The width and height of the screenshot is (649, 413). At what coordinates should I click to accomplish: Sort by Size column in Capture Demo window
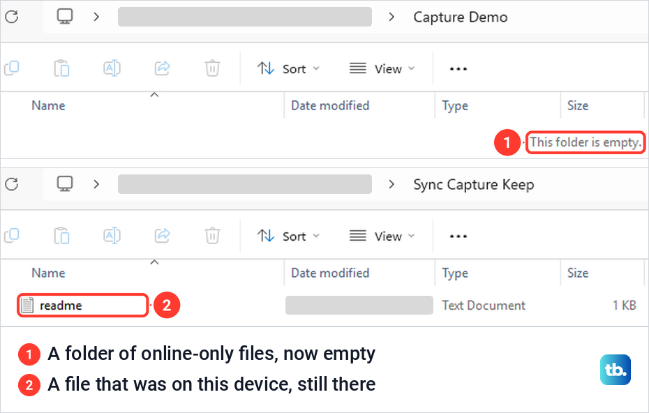coord(578,105)
